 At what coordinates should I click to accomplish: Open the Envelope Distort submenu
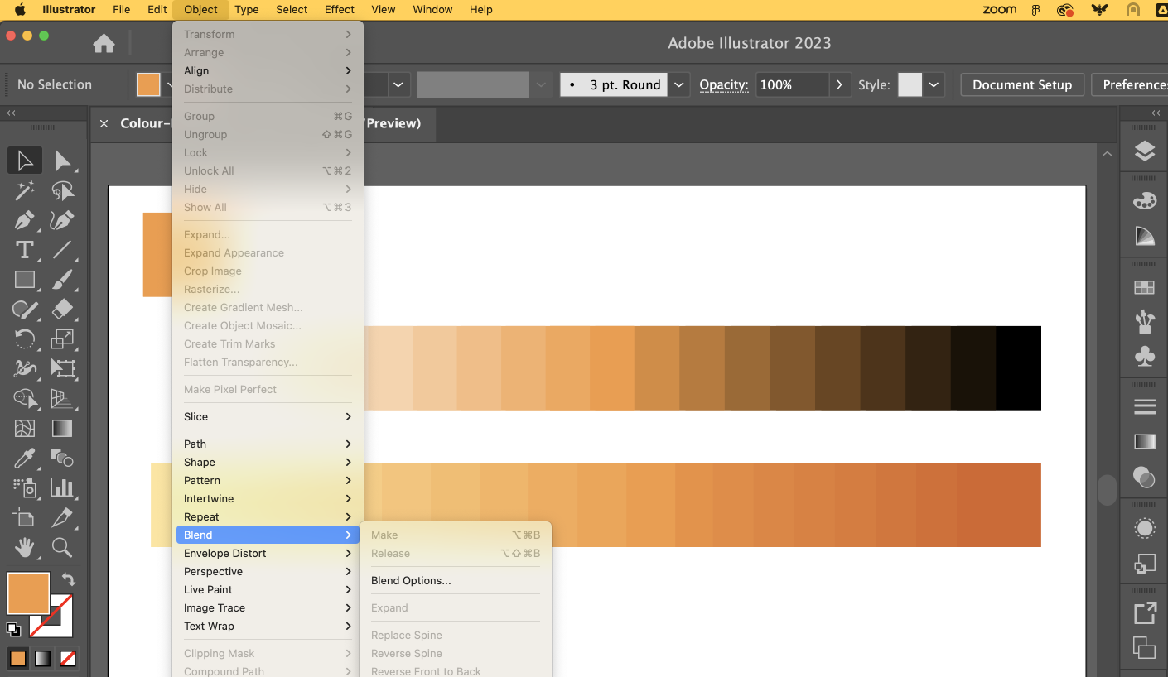point(268,553)
